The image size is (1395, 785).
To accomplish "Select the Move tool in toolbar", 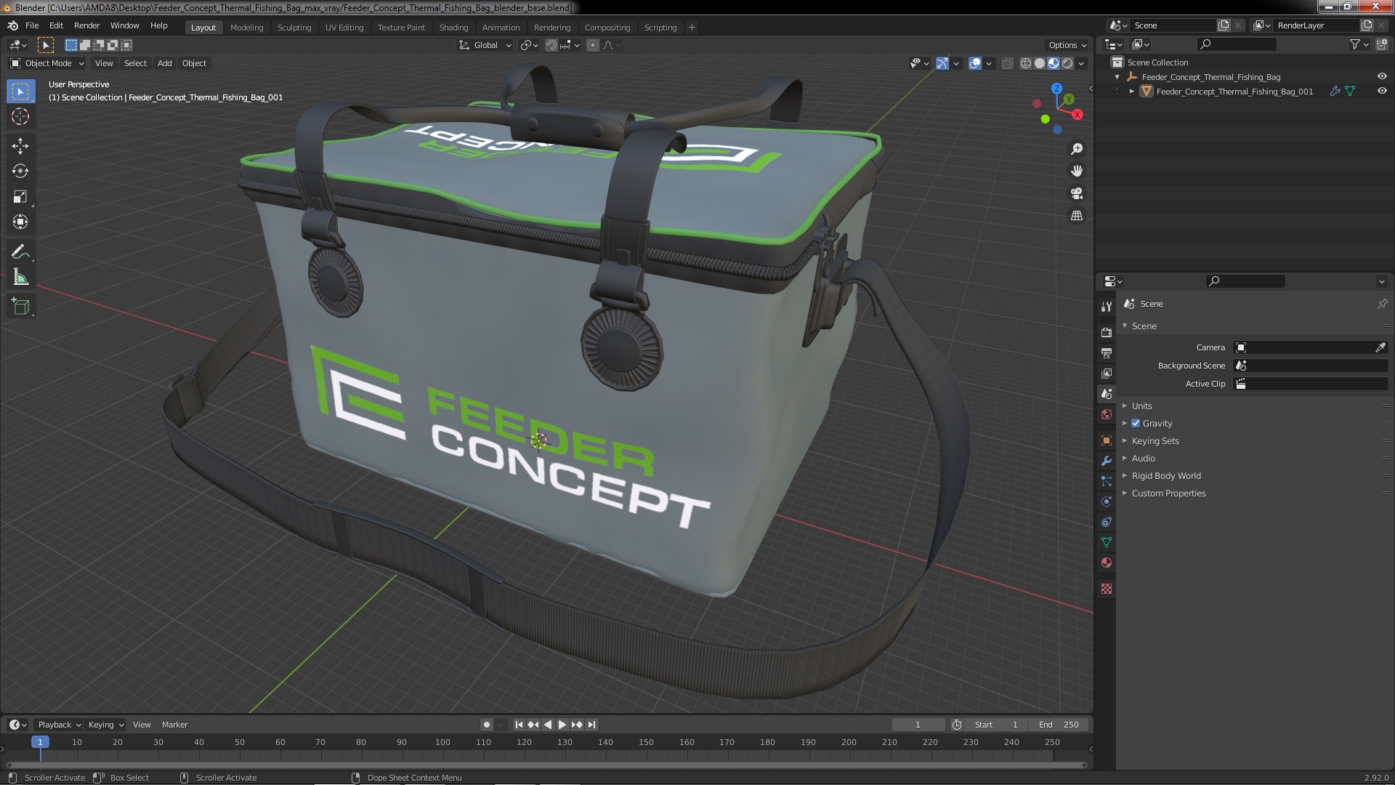I will (x=20, y=145).
